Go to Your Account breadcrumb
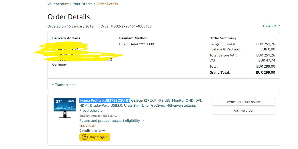This screenshot has height=149, width=298. (58, 4)
